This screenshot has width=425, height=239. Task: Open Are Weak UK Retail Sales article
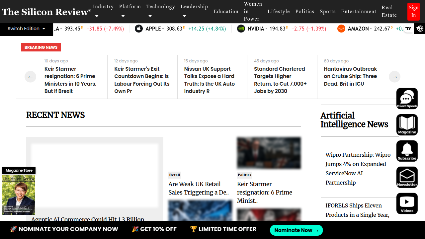199,188
